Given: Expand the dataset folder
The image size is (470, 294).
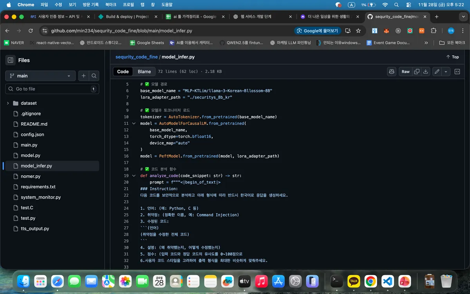Looking at the screenshot, I should (x=8, y=103).
